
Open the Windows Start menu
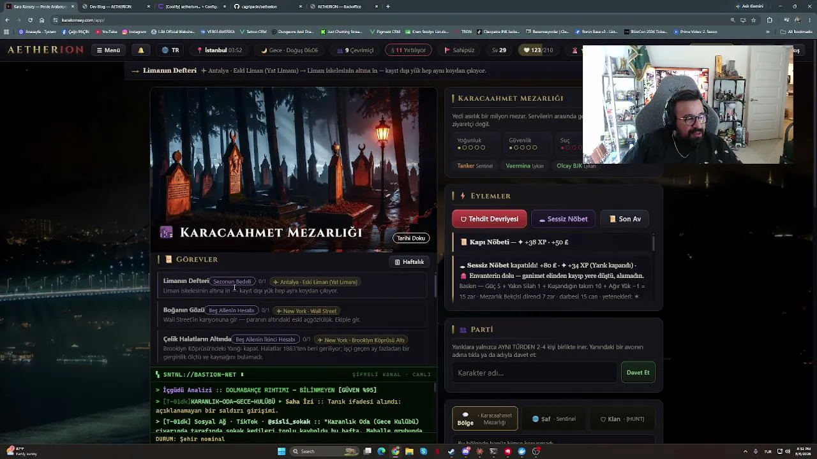point(281,451)
